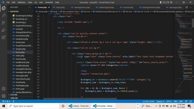Open the Run menu

click(x=41, y=2)
